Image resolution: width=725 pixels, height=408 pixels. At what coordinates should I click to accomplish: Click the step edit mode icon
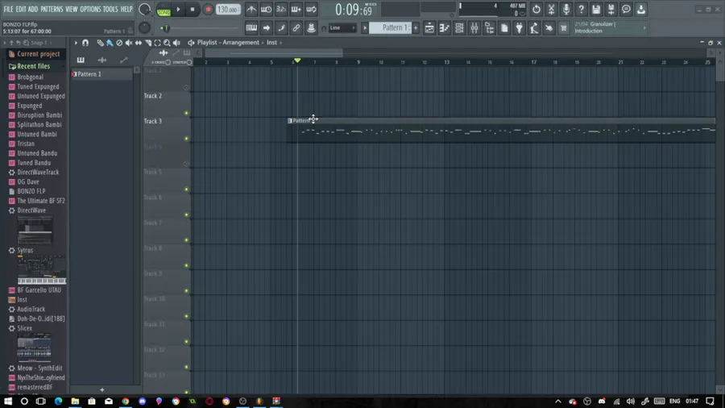point(281,27)
